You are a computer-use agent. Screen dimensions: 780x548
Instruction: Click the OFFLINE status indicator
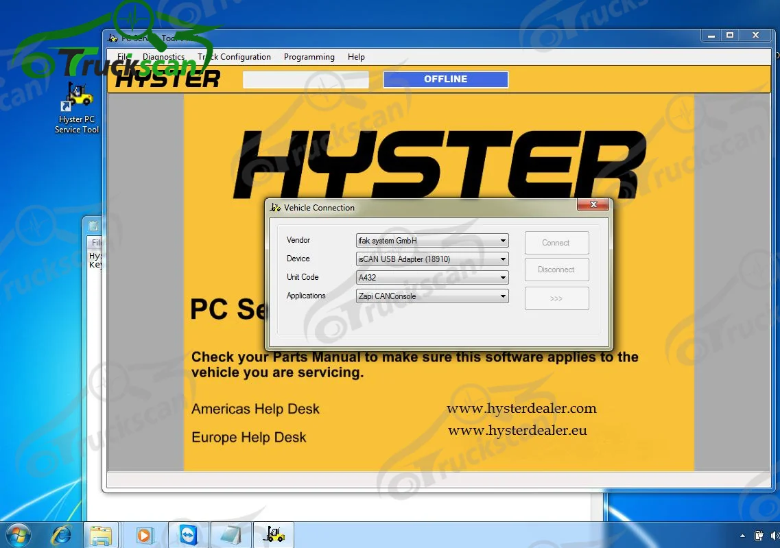tap(446, 79)
